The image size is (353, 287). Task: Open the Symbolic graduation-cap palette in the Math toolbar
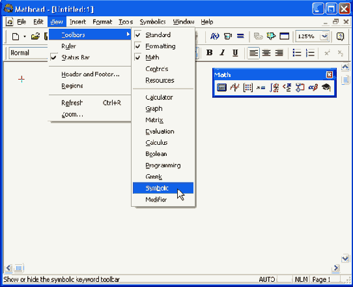click(x=326, y=87)
